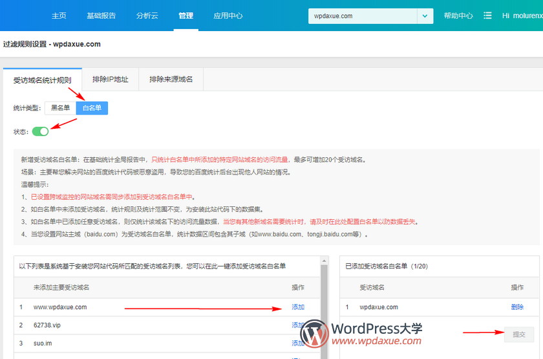The height and width of the screenshot is (359, 543).
Task: Open the 主页 navigation item
Action: 59,16
